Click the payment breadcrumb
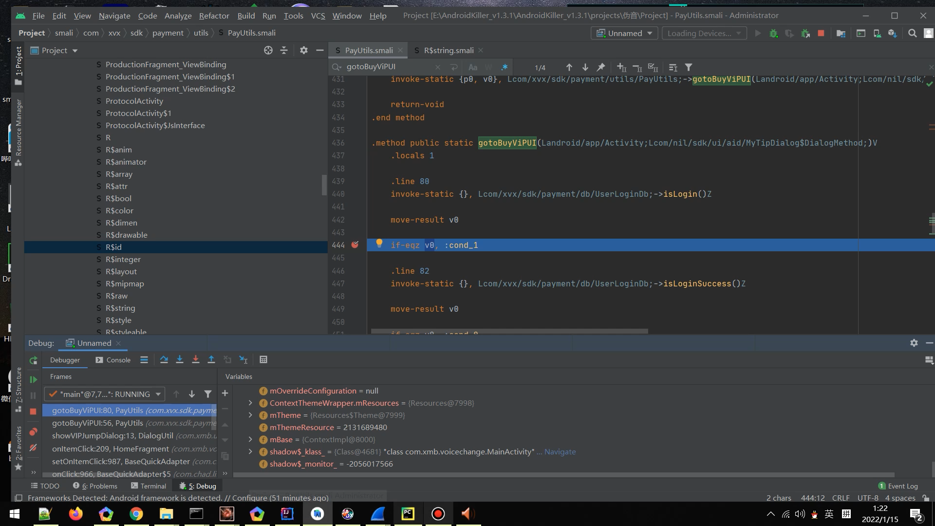935x526 pixels. pos(168,33)
